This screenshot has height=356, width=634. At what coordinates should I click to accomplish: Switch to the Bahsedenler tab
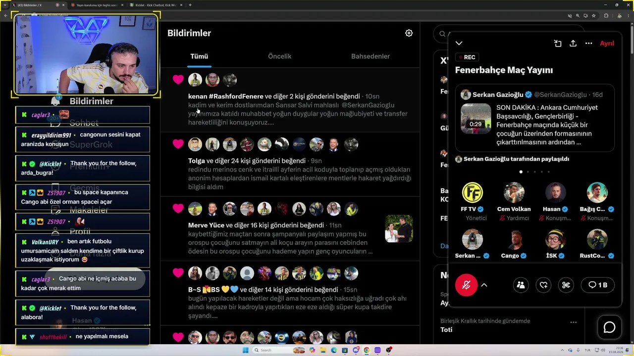370,56
